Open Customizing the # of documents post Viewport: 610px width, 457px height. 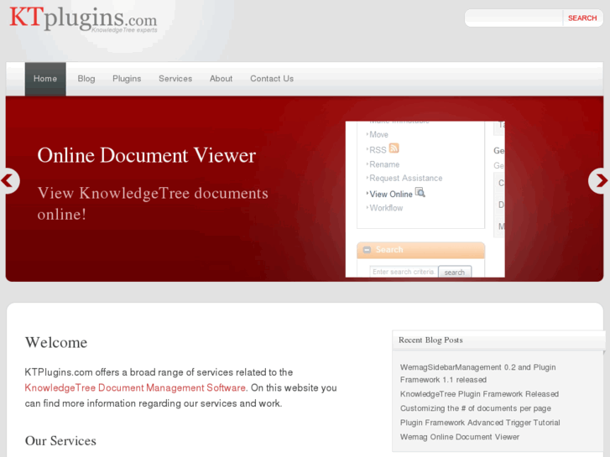coord(476,408)
